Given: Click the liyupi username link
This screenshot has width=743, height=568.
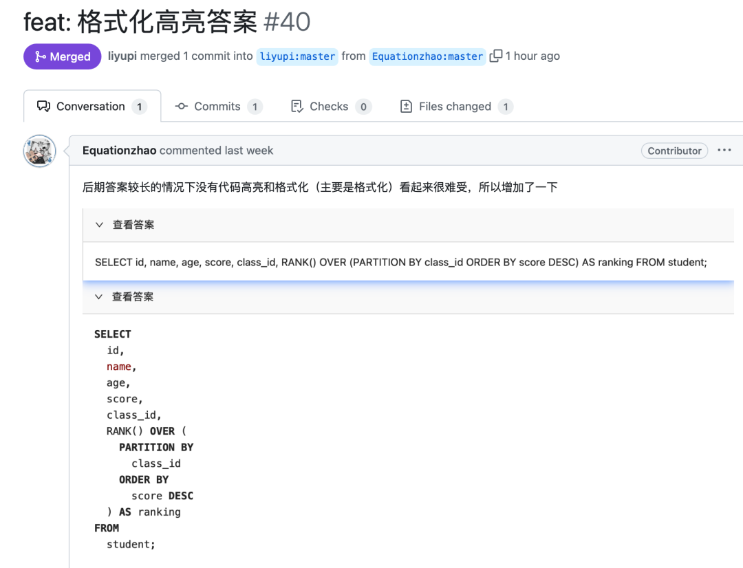Looking at the screenshot, I should [x=122, y=56].
